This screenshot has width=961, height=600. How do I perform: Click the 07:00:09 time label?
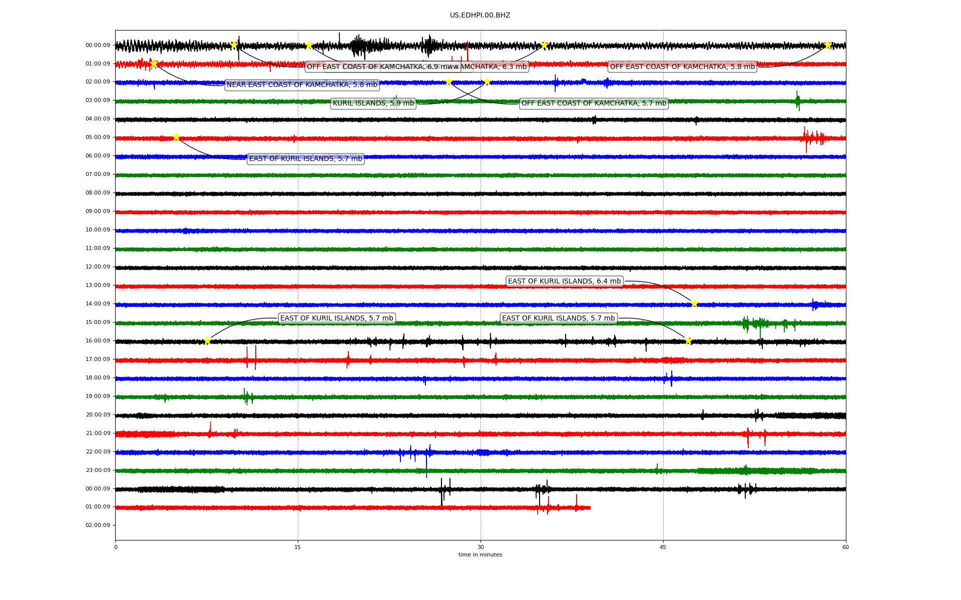click(x=98, y=174)
